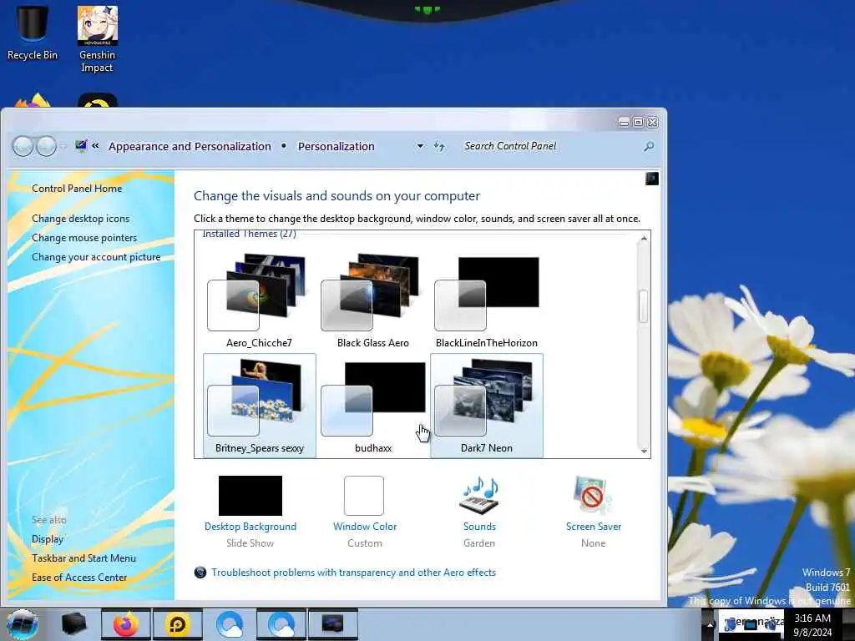Open Control Panel Home
Screen dimensions: 855x641
tap(77, 189)
